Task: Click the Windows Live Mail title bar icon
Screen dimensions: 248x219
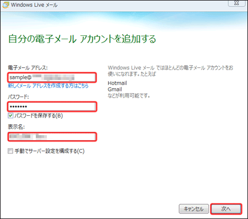Action: point(6,4)
